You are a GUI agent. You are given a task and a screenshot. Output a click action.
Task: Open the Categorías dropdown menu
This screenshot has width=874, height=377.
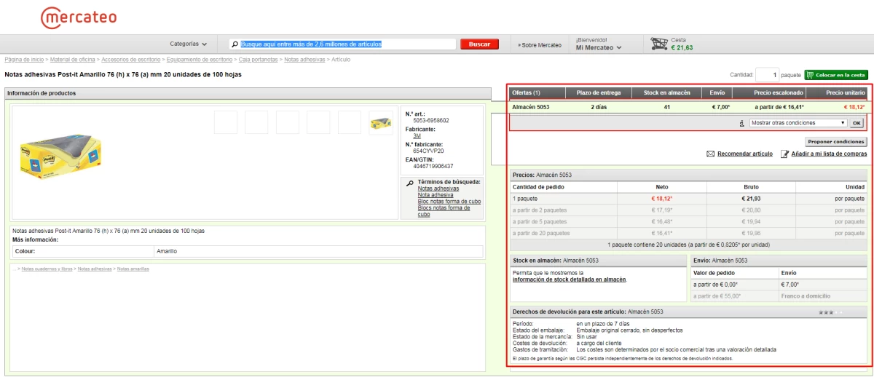click(188, 44)
